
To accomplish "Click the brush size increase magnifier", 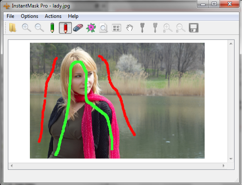I will click(168, 28).
